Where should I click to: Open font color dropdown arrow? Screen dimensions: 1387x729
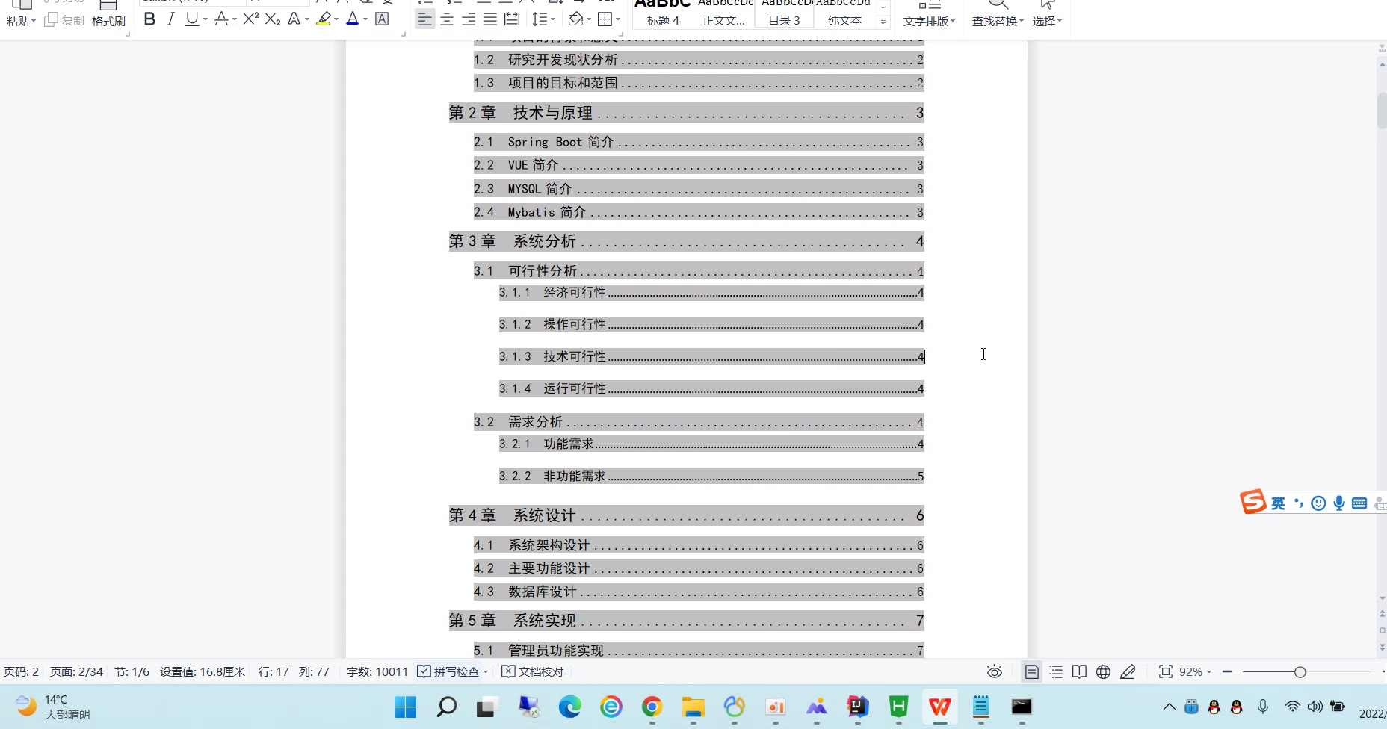365,20
